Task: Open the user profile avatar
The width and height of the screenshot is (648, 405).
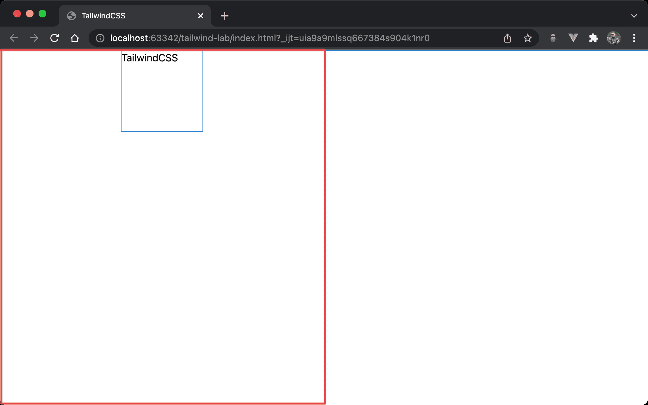Action: 614,38
